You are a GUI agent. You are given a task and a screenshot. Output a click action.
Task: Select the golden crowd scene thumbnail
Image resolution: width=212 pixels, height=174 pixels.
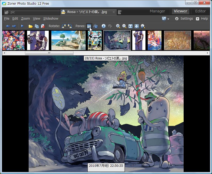177,40
